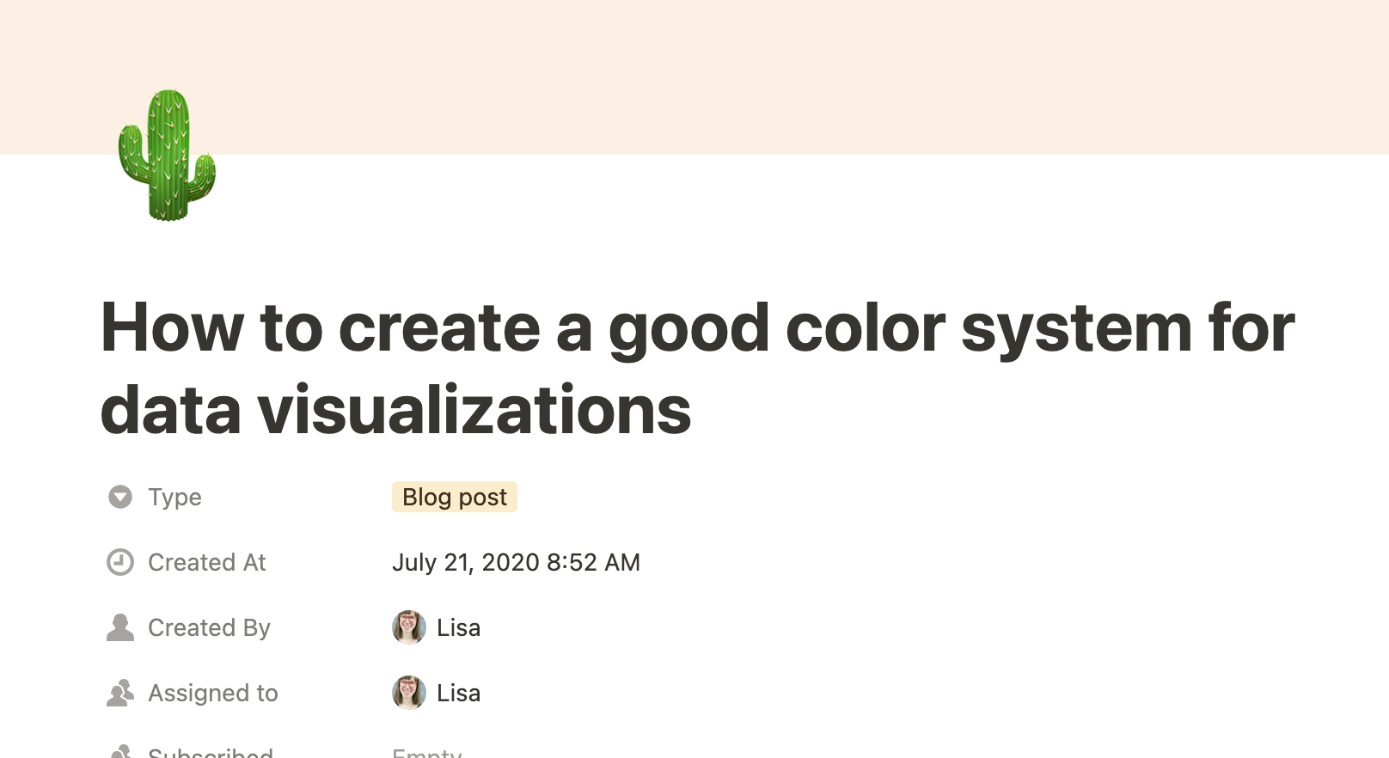1389x758 pixels.
Task: Click the Subscribed property icon
Action: [120, 752]
